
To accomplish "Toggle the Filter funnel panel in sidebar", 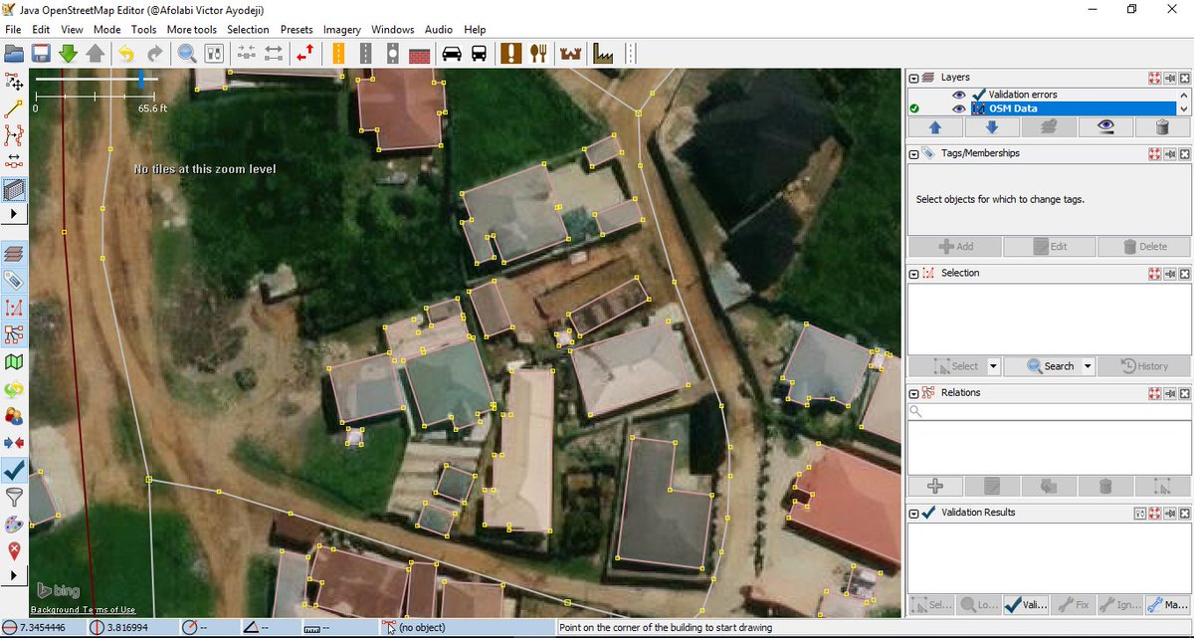I will tap(14, 496).
